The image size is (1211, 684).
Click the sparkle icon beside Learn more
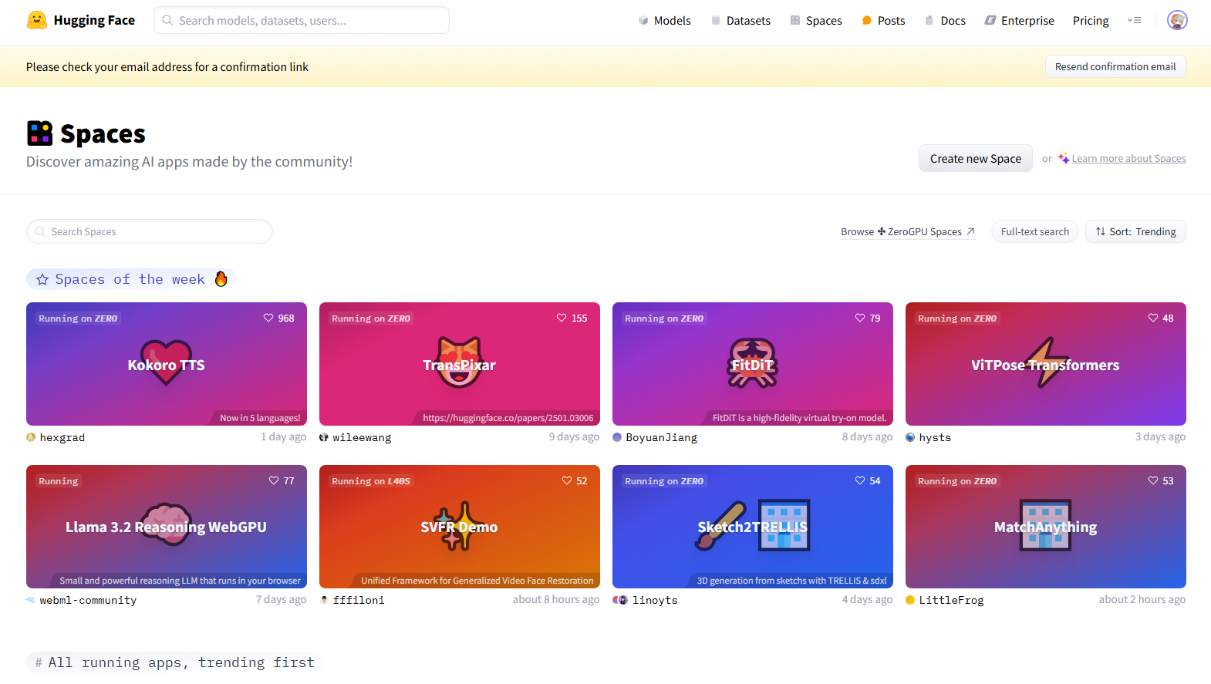1064,158
